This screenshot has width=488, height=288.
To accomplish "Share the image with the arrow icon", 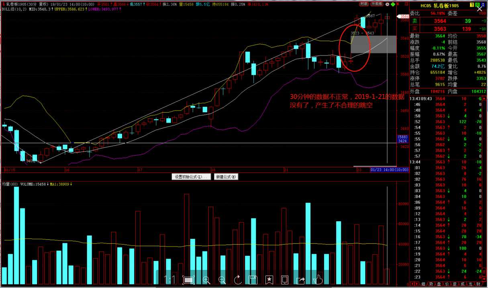I will pos(300,280).
